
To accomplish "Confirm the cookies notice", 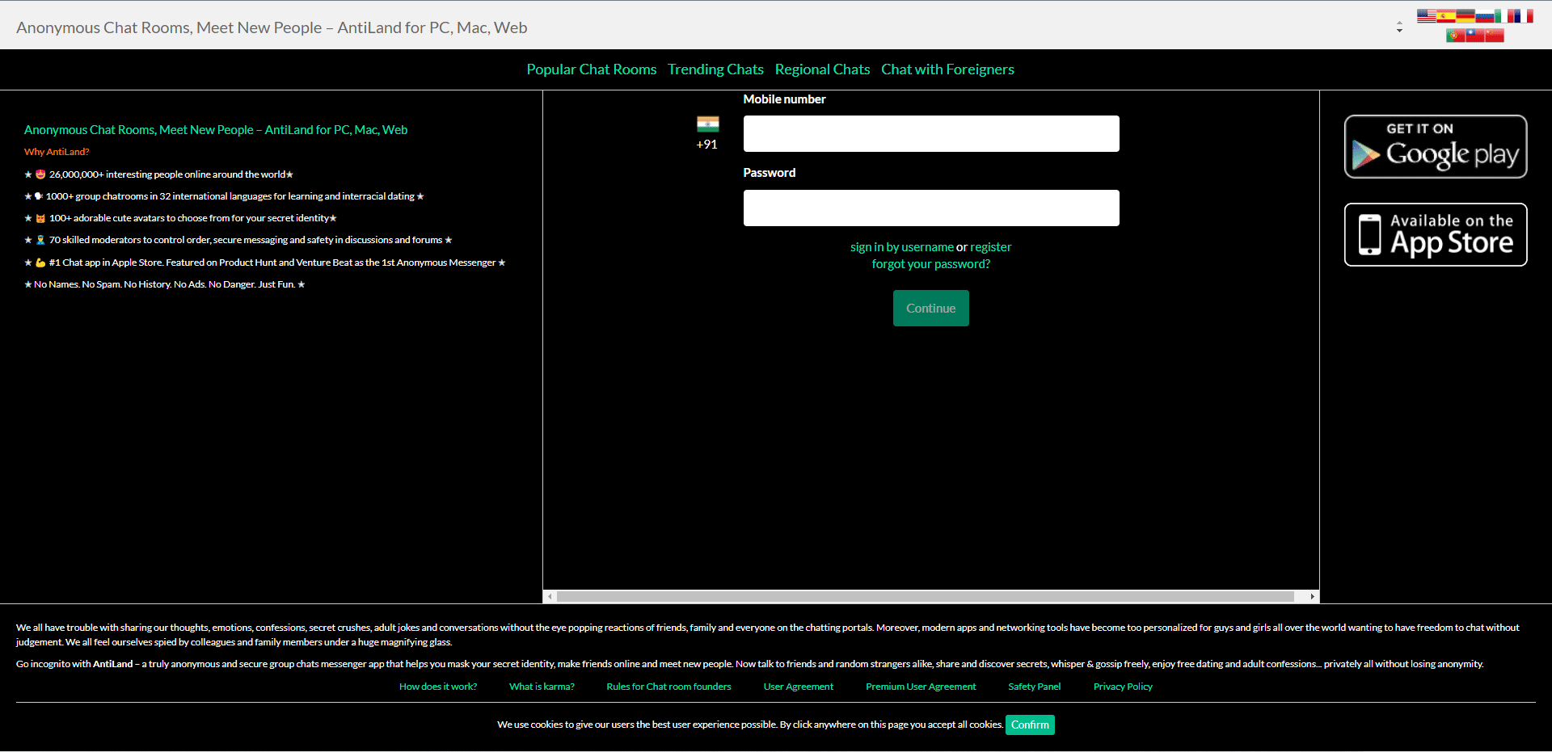I will tap(1030, 725).
